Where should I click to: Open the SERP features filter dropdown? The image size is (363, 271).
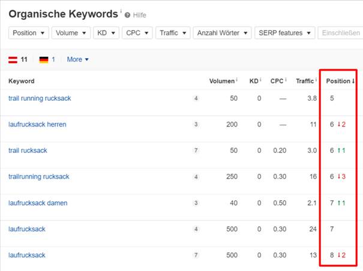[x=285, y=33]
